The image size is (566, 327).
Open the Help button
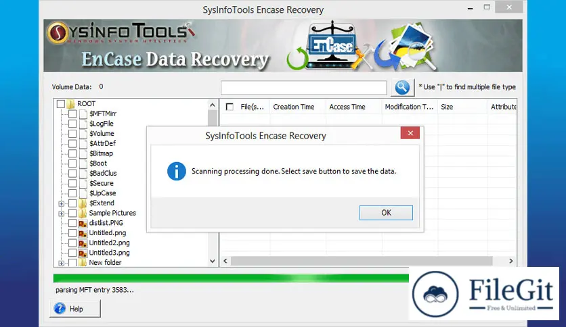click(x=75, y=309)
